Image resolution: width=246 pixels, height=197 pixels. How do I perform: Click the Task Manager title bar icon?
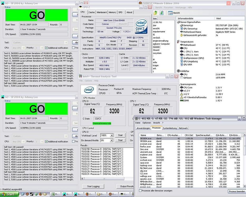[136, 119]
